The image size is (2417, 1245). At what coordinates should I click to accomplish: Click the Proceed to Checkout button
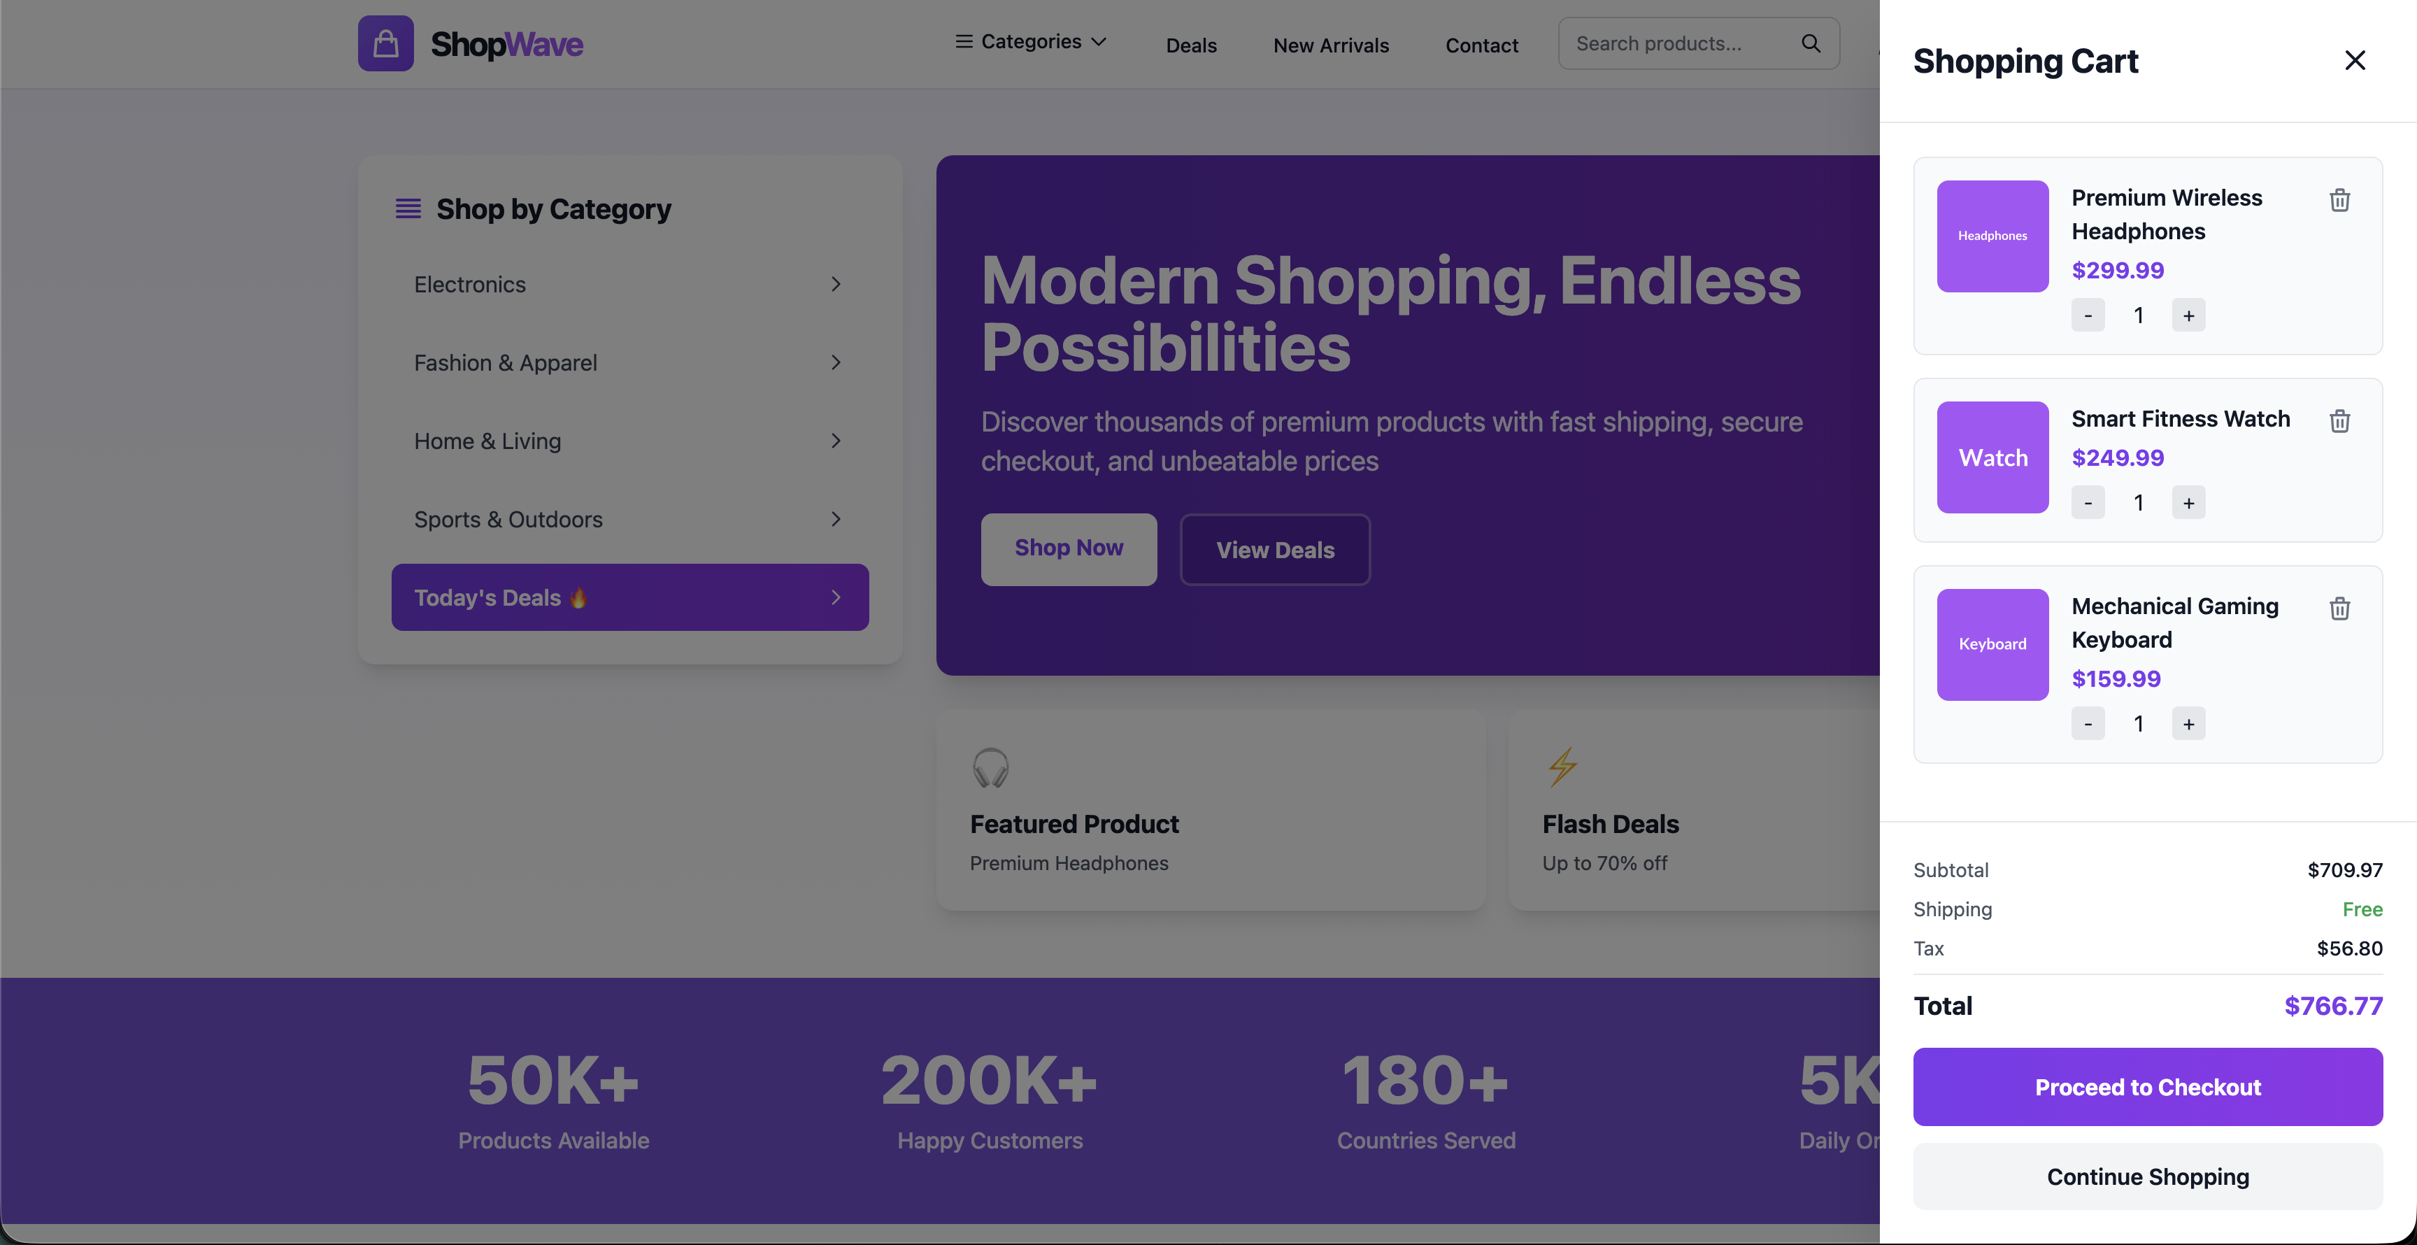tap(2147, 1086)
